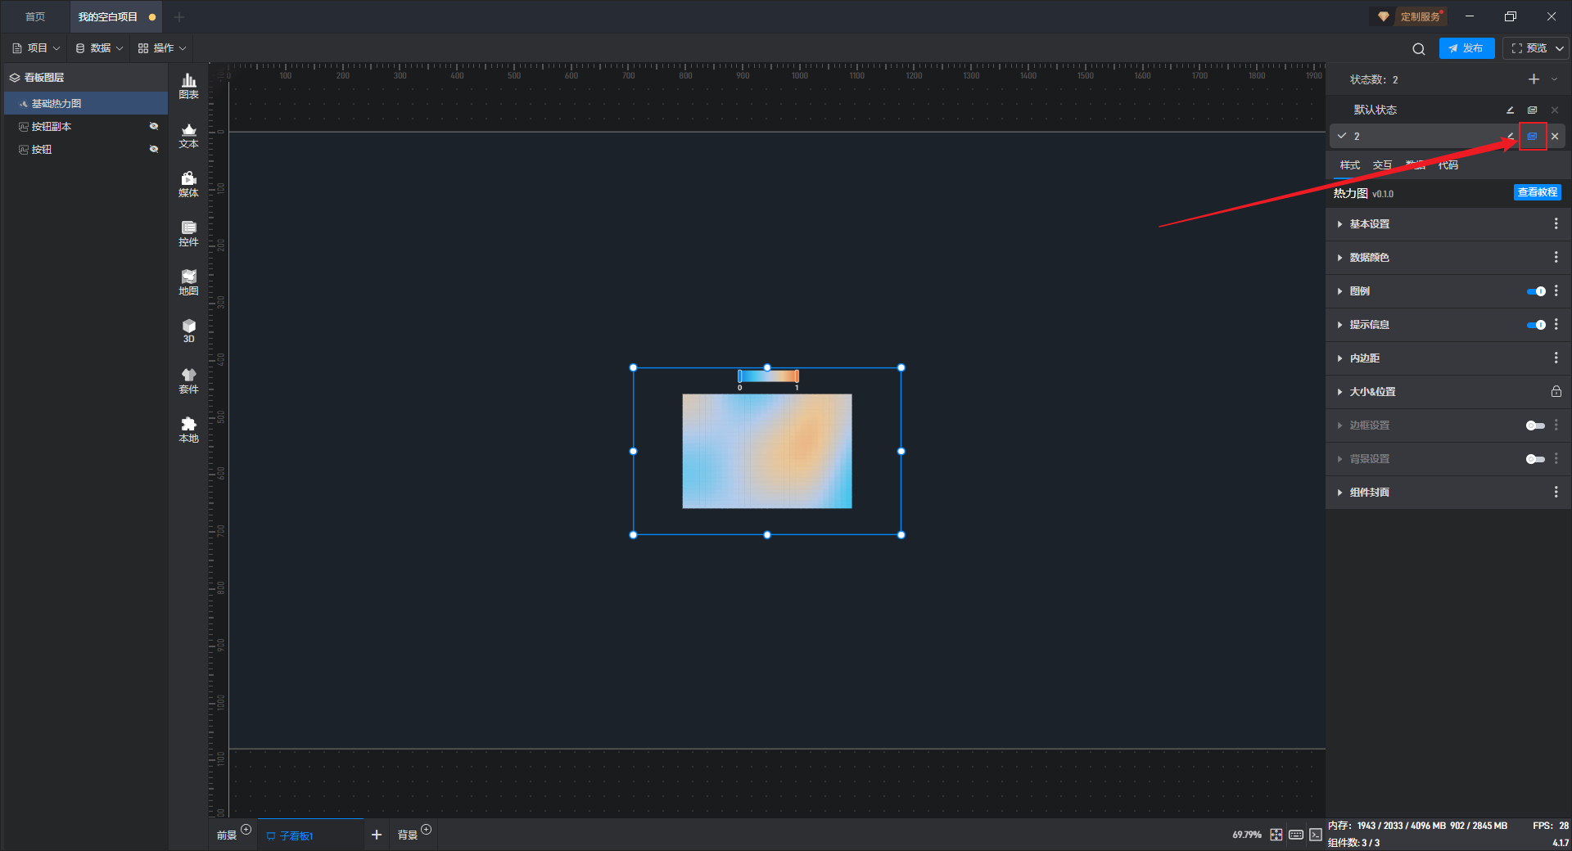Click the search magnifier icon
This screenshot has width=1572, height=851.
(1418, 49)
